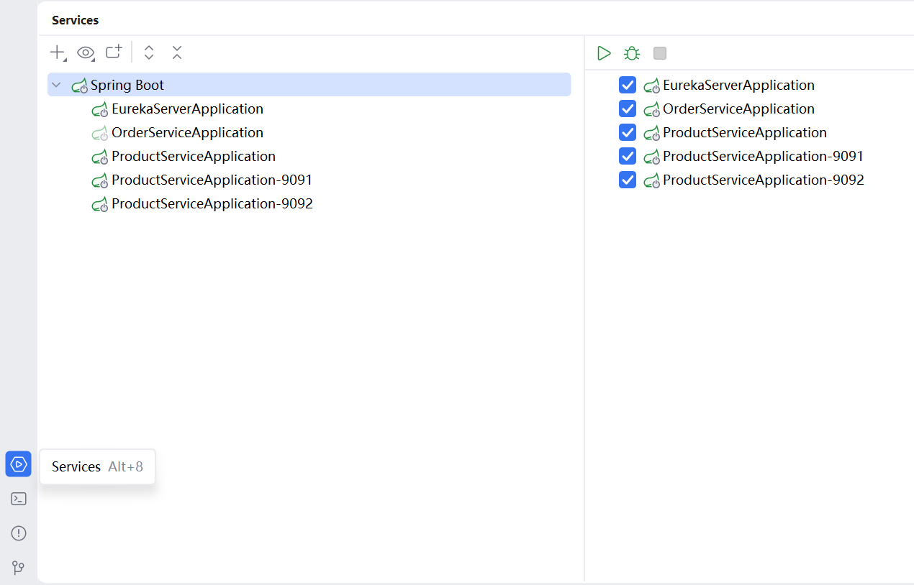Debug the selected configurations with bug icon
Screen dimensions: 914x585
click(632, 53)
